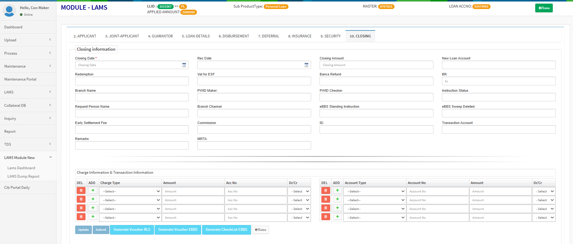Open the first Account Type dropdown
Image resolution: width=573 pixels, height=244 pixels.
(x=375, y=192)
